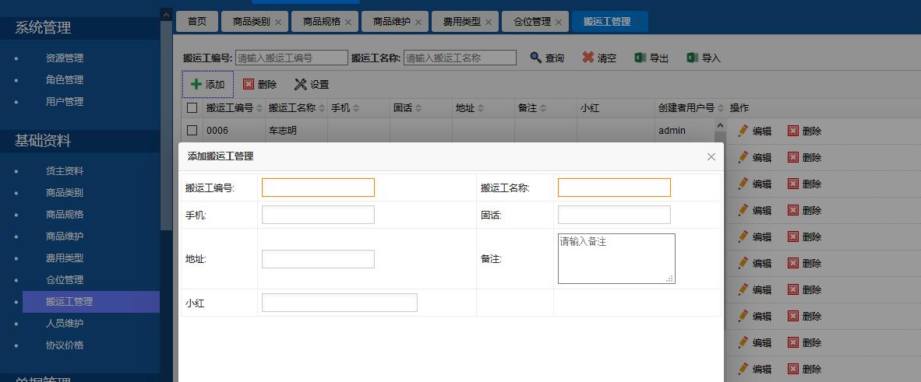Image resolution: width=921 pixels, height=382 pixels.
Task: Edit row 0006 using the pencil 编辑 icon
Action: 754,131
